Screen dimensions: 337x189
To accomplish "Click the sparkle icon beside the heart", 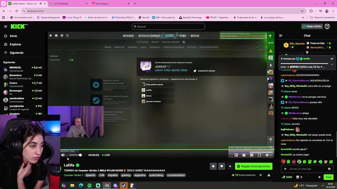I will click(230, 166).
